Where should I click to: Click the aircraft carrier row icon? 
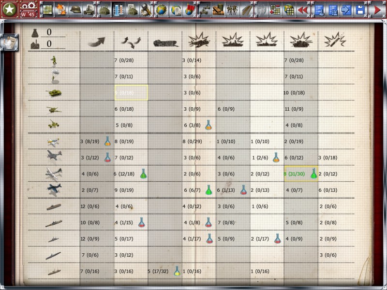(54, 207)
